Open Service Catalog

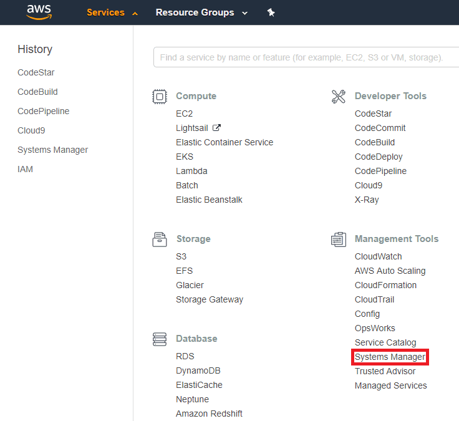tap(385, 342)
